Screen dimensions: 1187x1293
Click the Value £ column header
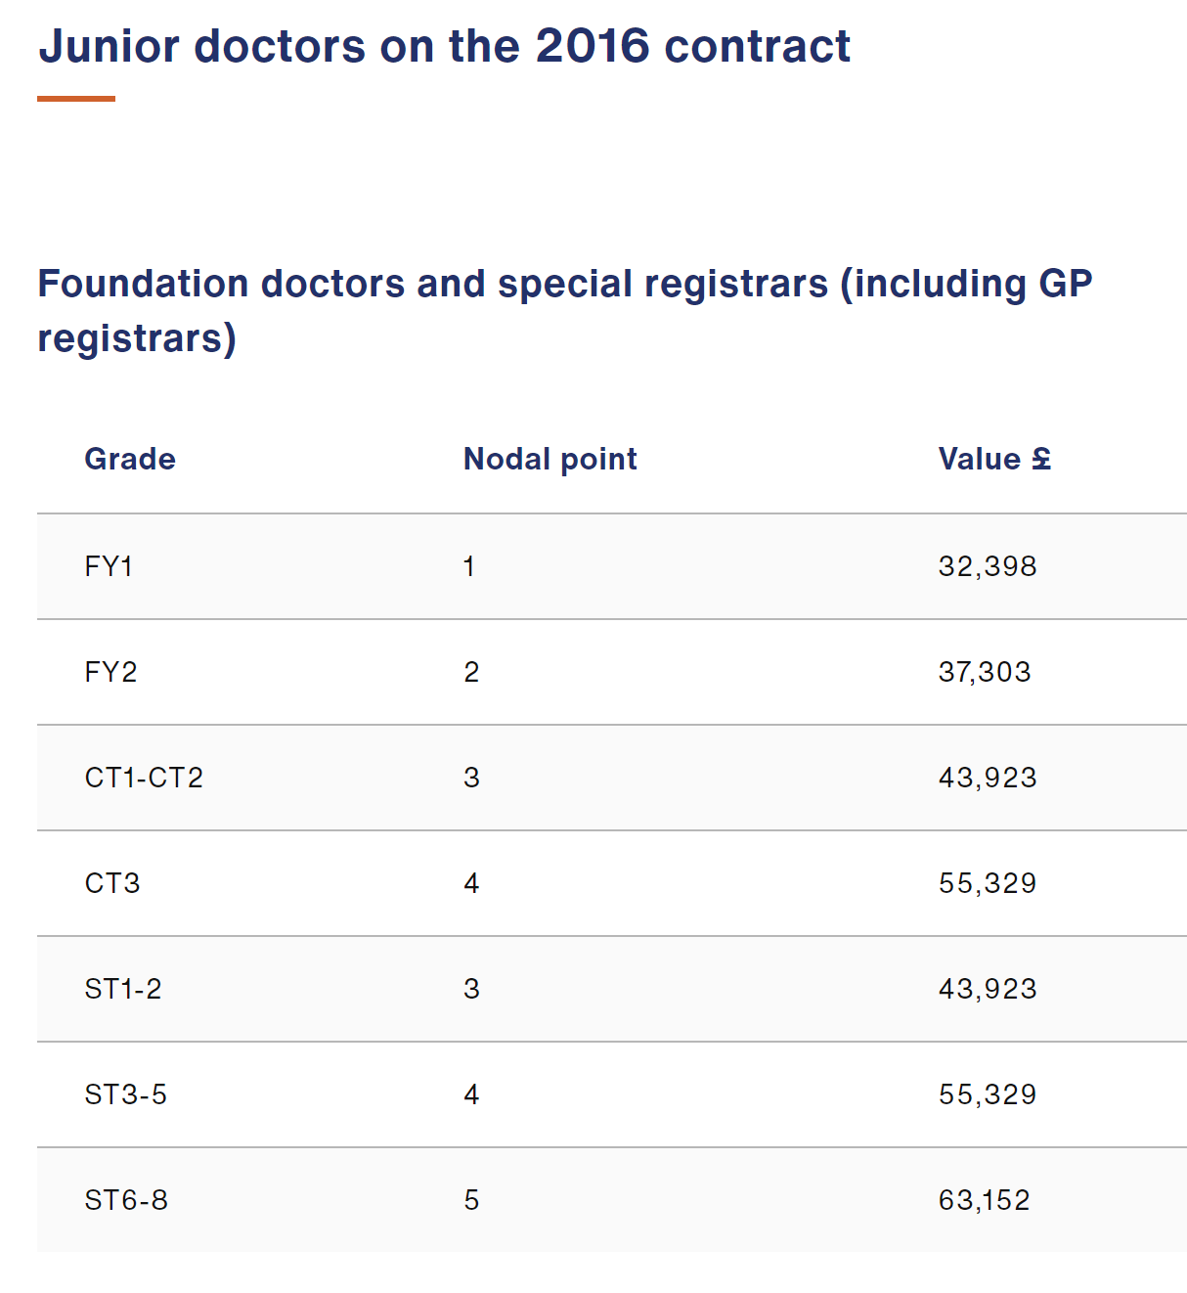point(994,459)
